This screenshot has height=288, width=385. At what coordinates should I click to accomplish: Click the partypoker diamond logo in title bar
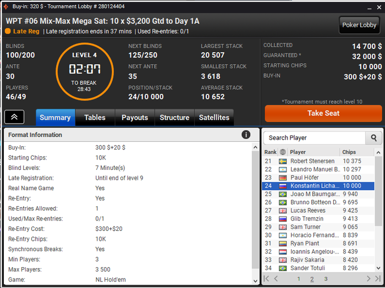click(6, 7)
